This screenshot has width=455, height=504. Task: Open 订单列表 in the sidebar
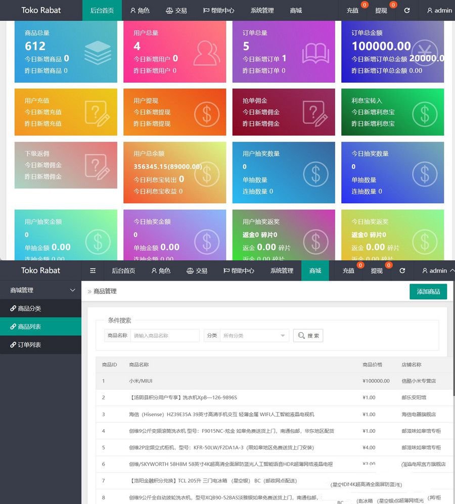(x=29, y=345)
